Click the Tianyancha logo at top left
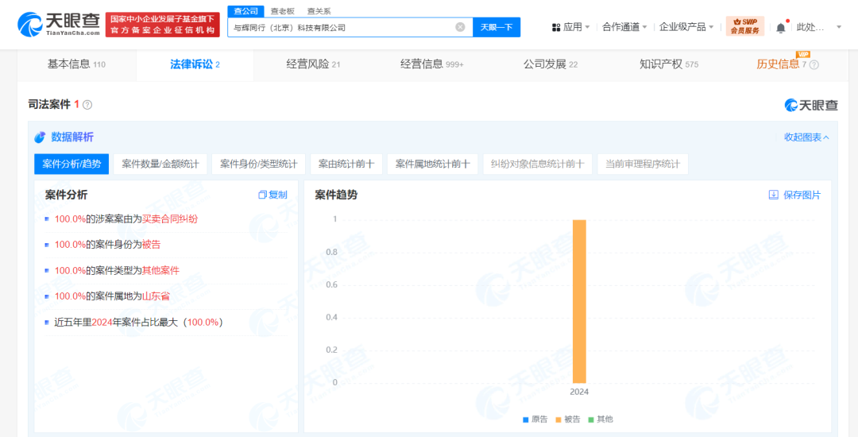Screen dimensions: 858x437 [59, 25]
